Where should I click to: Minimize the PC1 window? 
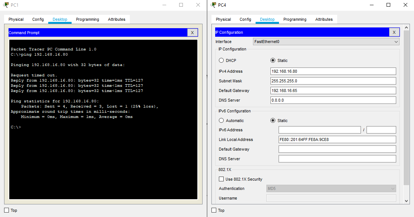coord(164,5)
